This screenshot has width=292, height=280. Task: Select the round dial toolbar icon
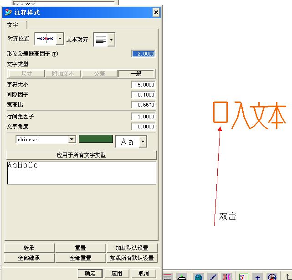pyautogui.click(x=272, y=277)
